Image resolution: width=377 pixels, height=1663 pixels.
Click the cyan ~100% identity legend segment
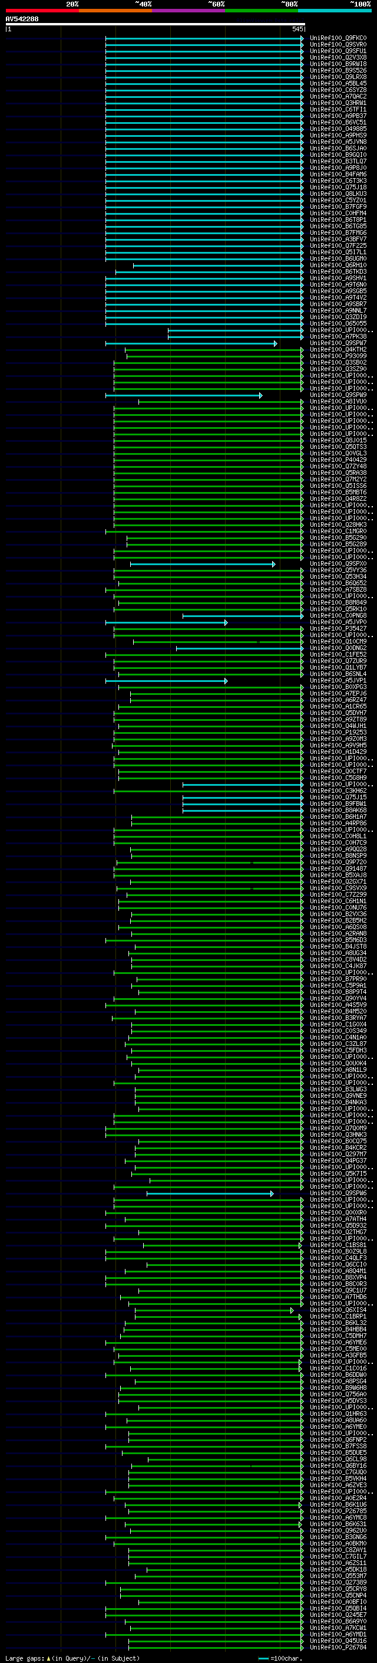tap(335, 11)
